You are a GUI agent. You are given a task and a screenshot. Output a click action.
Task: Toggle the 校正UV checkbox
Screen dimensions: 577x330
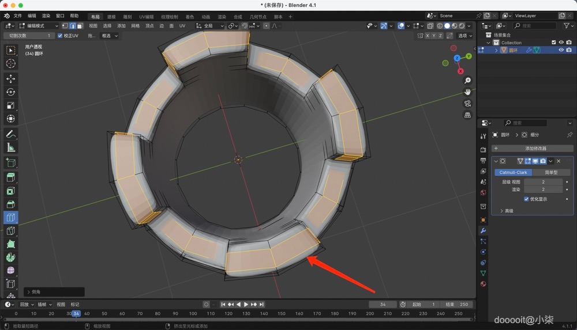(x=60, y=36)
